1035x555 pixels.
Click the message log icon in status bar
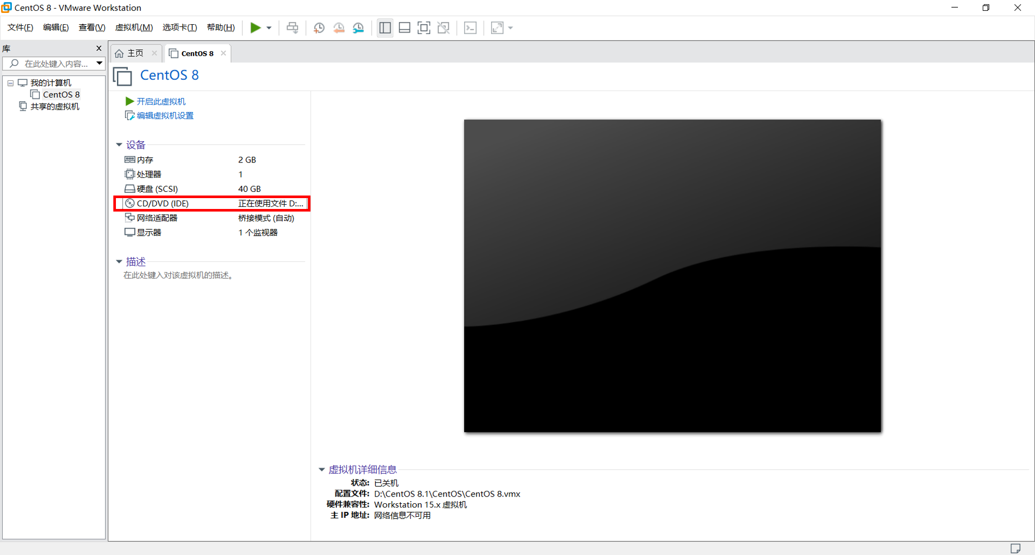(x=1015, y=548)
